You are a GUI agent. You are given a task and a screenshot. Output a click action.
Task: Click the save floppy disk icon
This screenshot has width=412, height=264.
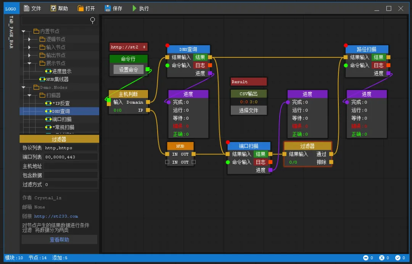coord(108,8)
